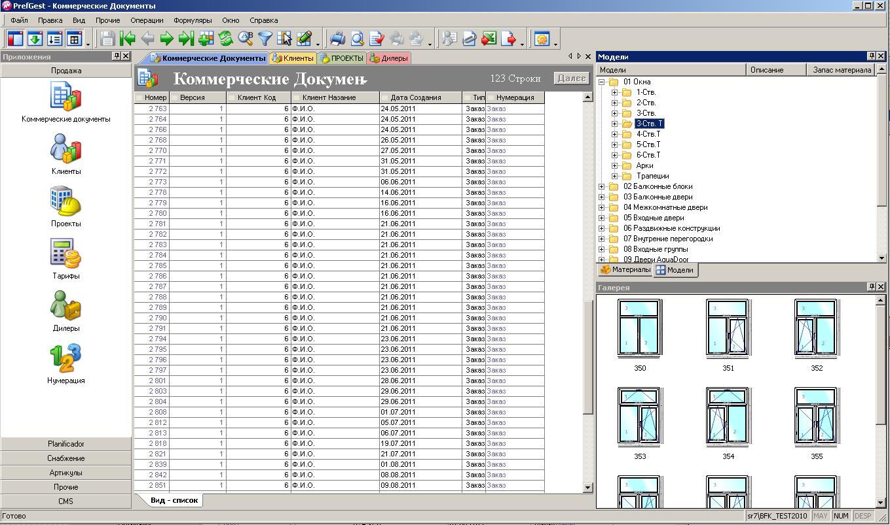Export to Excel toolbar icon
890x525 pixels.
tap(489, 39)
